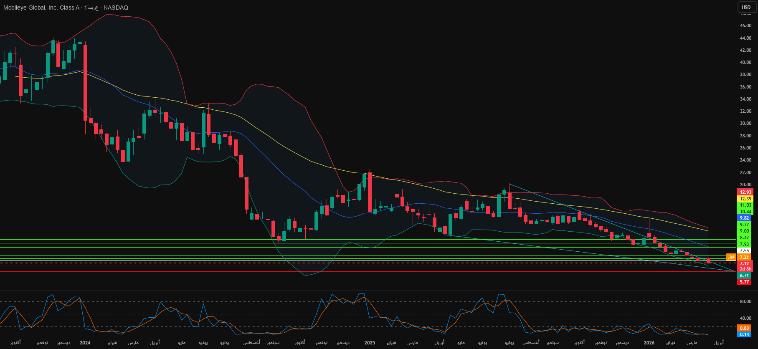Select the red 12.93 price label
758x349 pixels.
pos(744,192)
